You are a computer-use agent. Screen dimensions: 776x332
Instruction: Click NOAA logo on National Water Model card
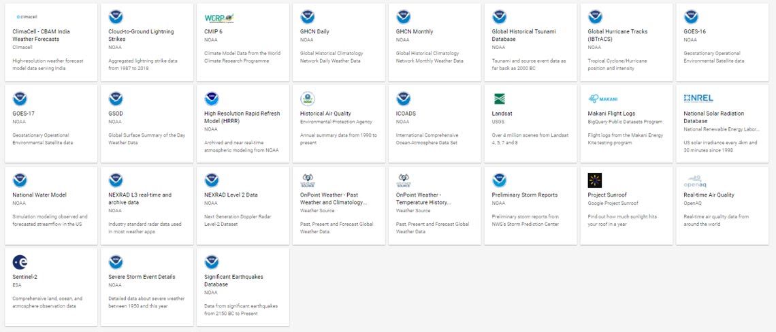(x=20, y=180)
